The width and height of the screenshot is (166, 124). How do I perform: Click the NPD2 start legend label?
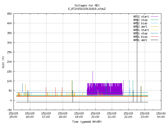click(141, 17)
